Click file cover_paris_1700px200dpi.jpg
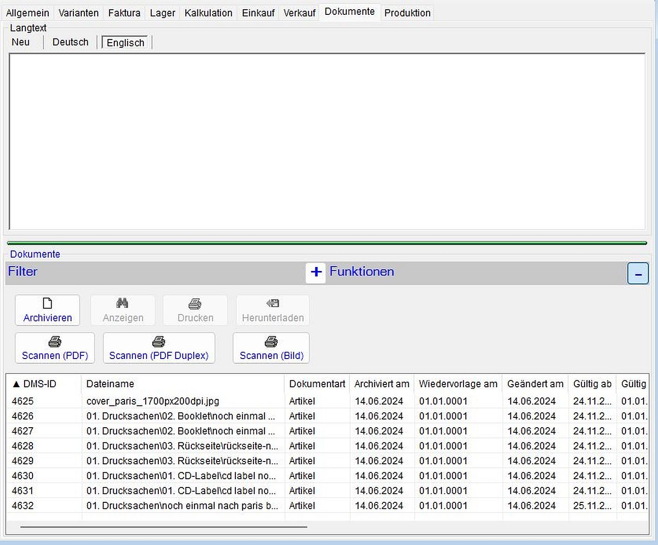This screenshot has height=545, width=658. [x=153, y=401]
